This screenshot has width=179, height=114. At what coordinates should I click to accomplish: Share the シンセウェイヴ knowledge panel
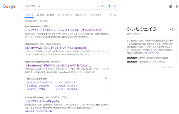(171, 29)
